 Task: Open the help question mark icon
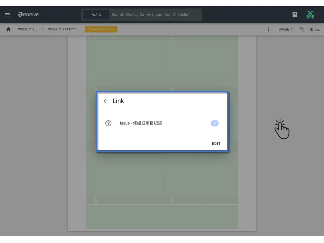click(295, 15)
